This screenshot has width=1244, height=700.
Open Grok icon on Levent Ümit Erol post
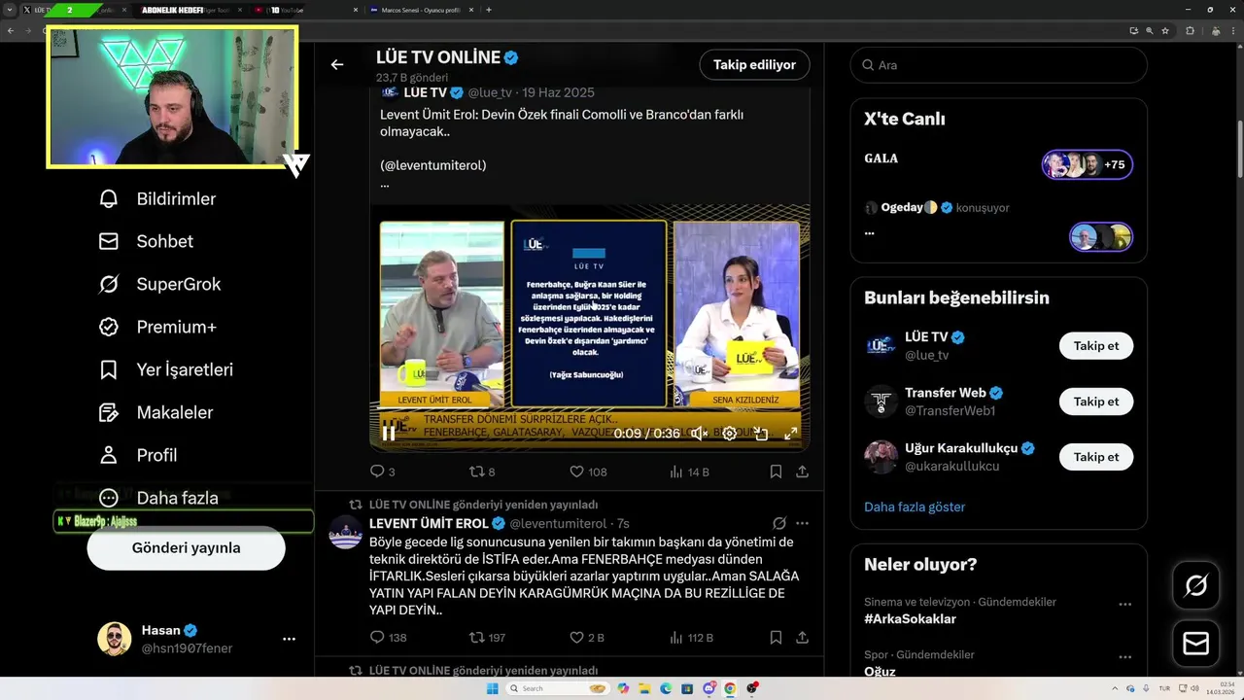(x=779, y=524)
